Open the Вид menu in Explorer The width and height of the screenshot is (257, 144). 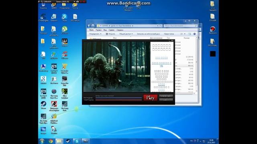point(105,30)
